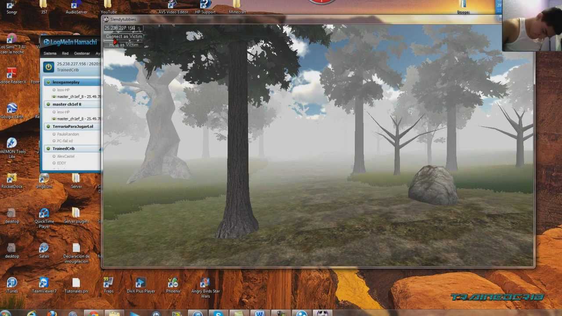Open DAEMON Tools Lite shortcut
562x316 pixels.
[x=12, y=148]
